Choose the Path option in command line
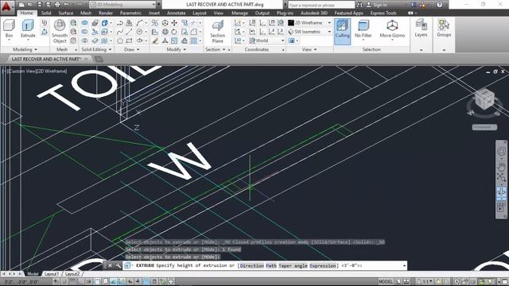Image resolution: width=509 pixels, height=286 pixels. coord(271,265)
